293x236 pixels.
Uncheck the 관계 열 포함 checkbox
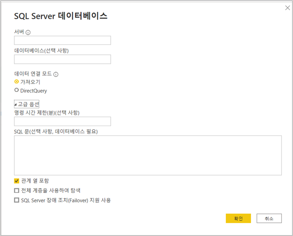(x=17, y=181)
